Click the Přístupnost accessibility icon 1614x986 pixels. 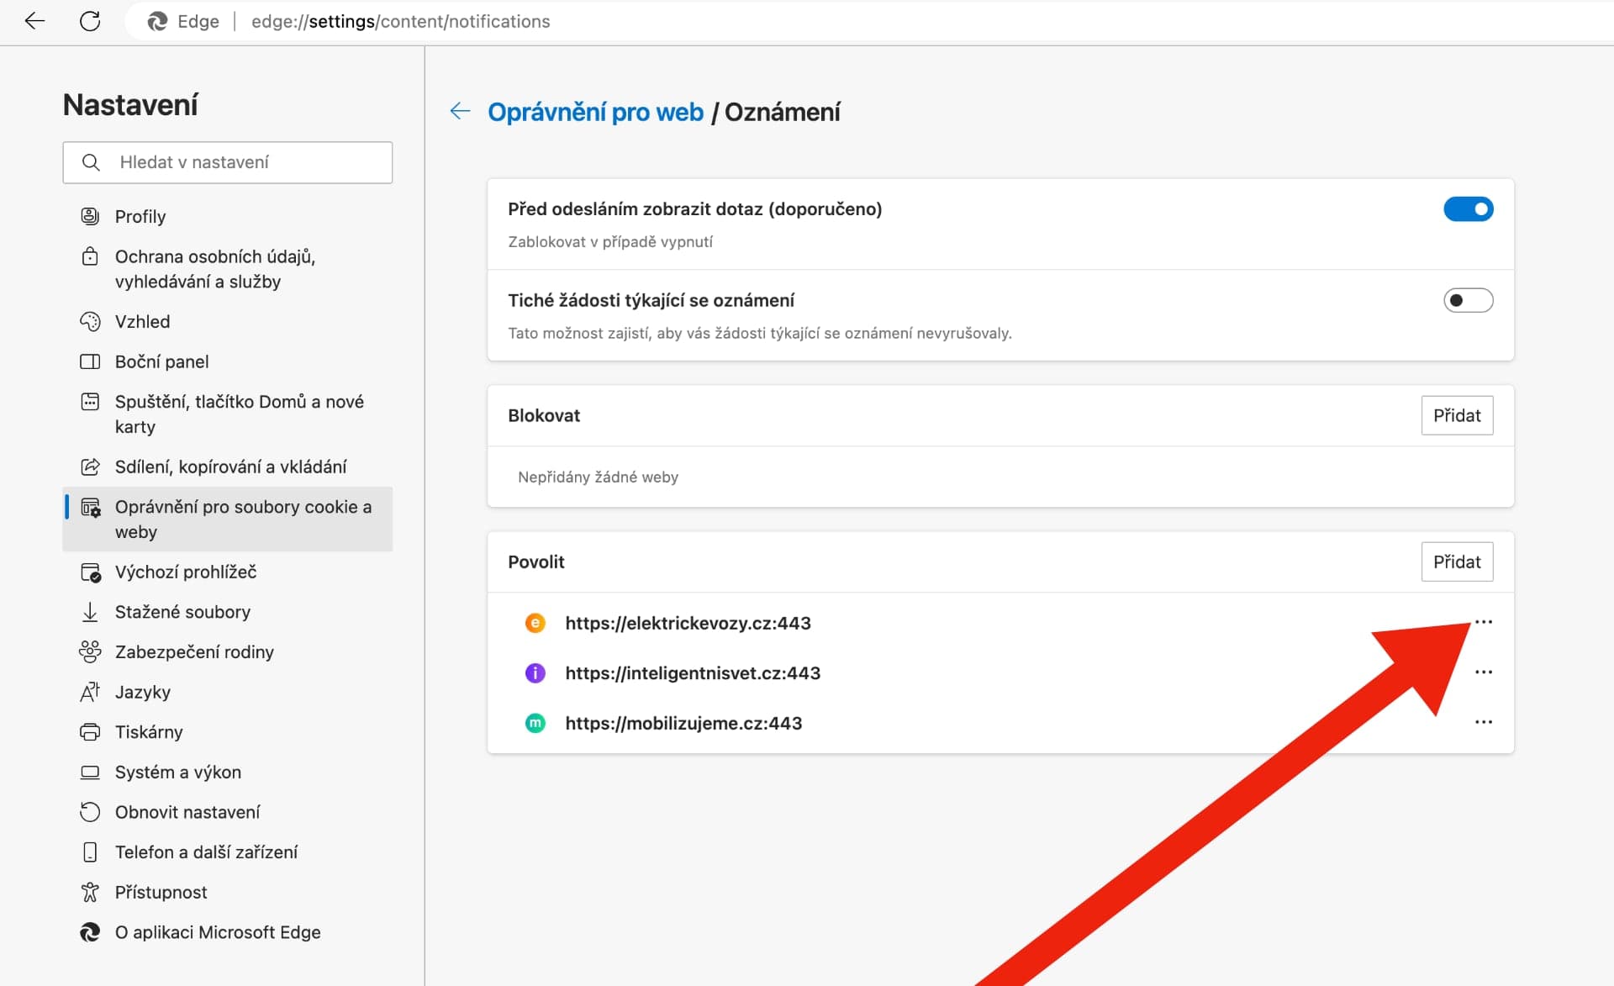pos(90,892)
